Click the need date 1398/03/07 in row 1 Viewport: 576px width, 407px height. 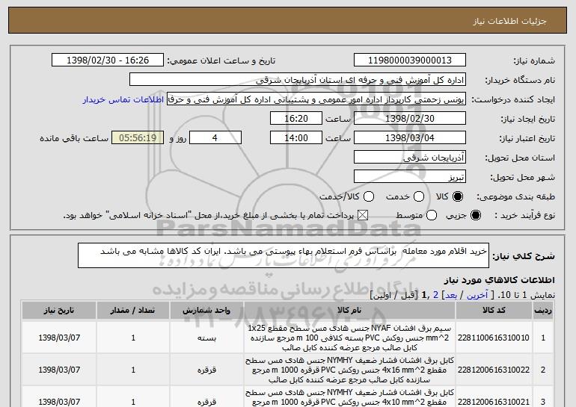click(59, 338)
